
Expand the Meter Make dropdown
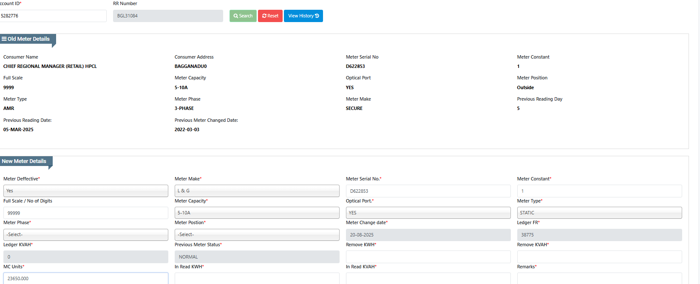[257, 191]
